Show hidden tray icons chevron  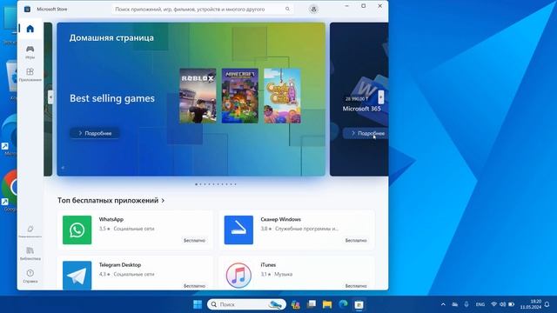443,304
